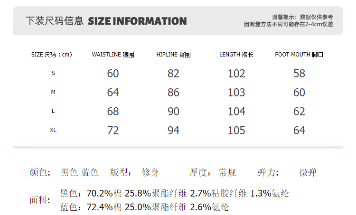This screenshot has width=356, height=215.
Task: Click the HIPLINE 臀围 column header
Action: point(173,55)
